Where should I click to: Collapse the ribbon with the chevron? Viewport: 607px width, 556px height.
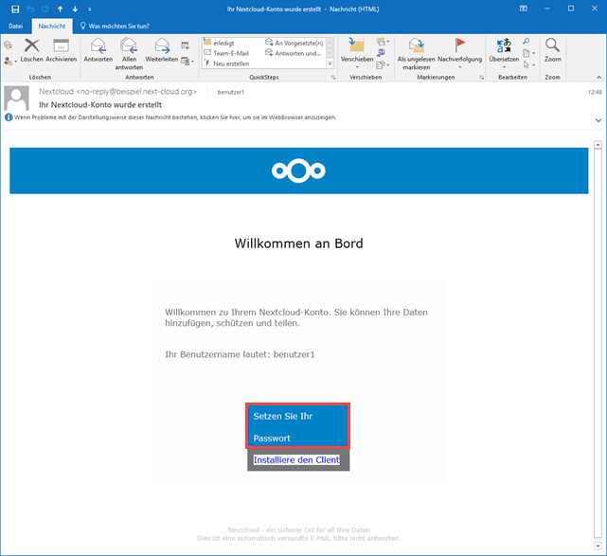(598, 78)
